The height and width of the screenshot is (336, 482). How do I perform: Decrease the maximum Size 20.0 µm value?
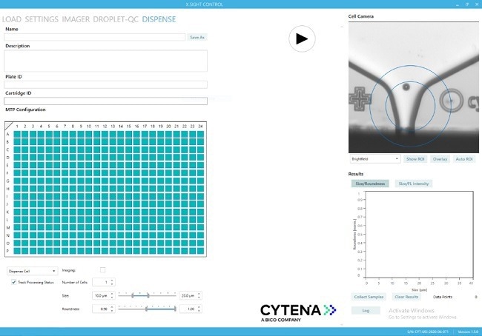coord(199,298)
